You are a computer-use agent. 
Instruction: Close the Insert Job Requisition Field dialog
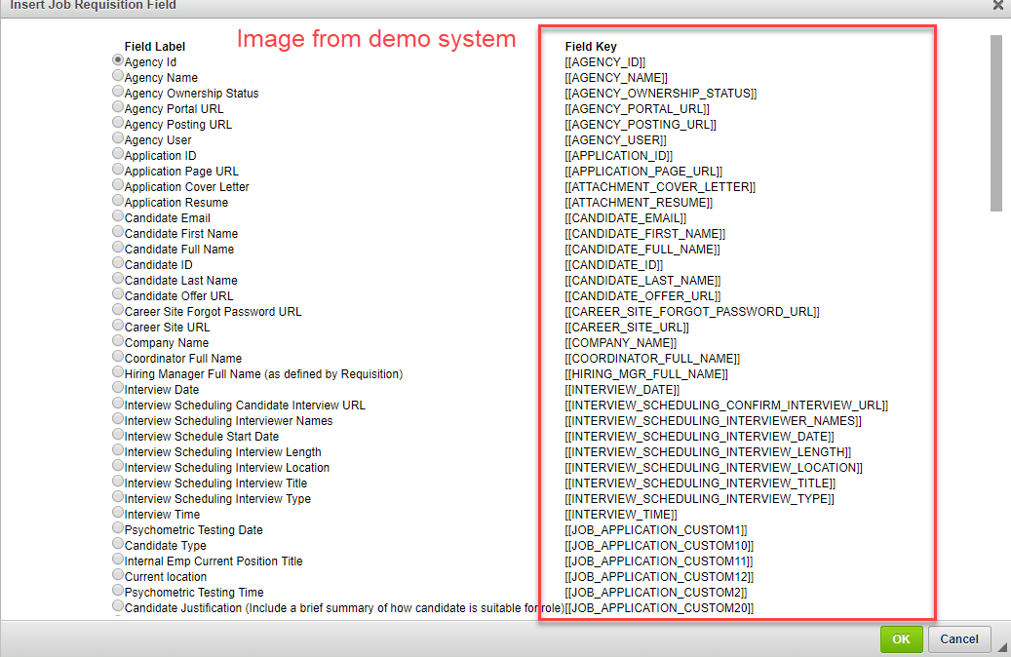point(998,5)
